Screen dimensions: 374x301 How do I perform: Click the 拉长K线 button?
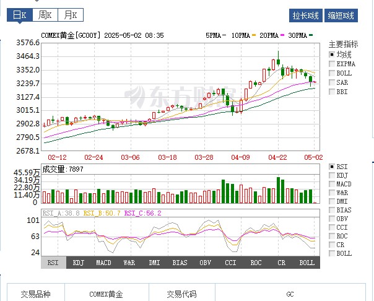coord(306,15)
